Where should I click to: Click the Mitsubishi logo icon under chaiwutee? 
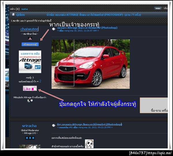click(x=30, y=39)
